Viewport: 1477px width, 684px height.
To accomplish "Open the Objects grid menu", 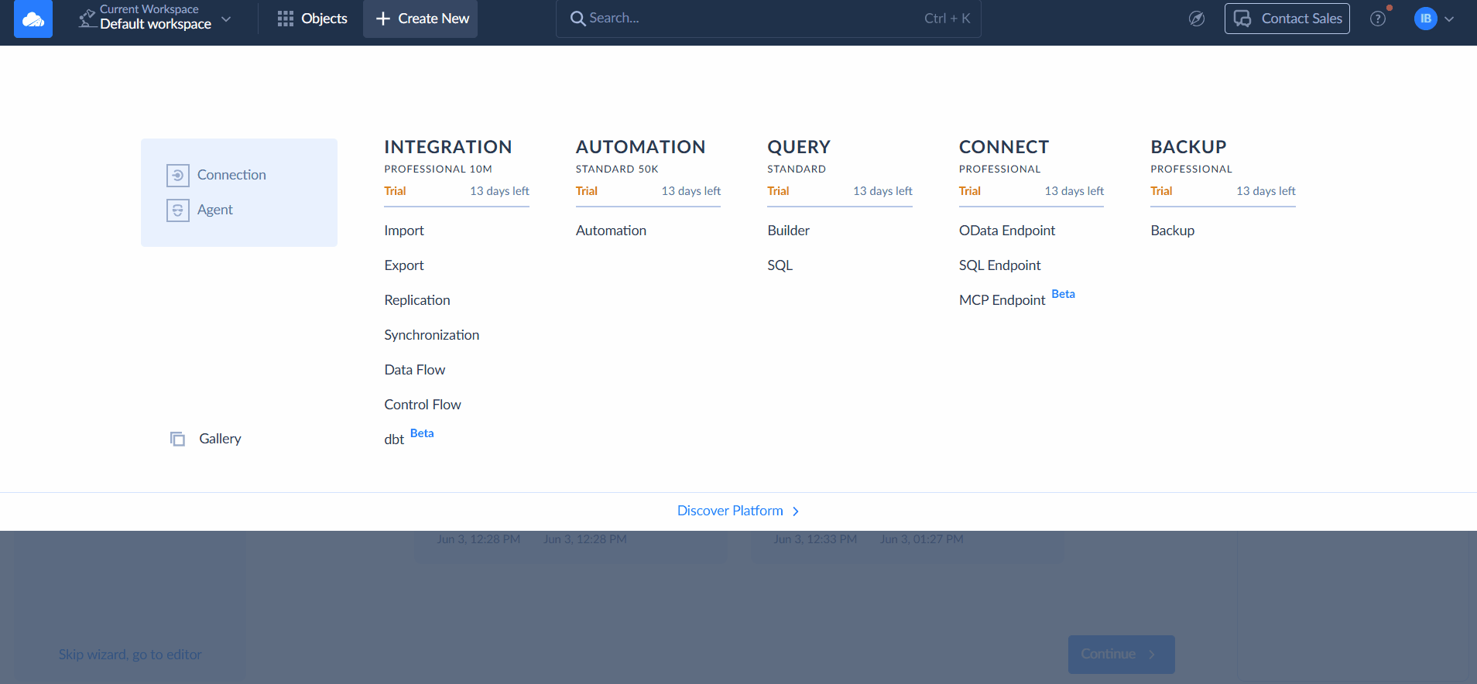I will click(x=312, y=19).
